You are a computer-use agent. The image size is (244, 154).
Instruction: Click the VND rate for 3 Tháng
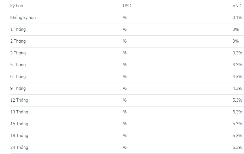237,53
